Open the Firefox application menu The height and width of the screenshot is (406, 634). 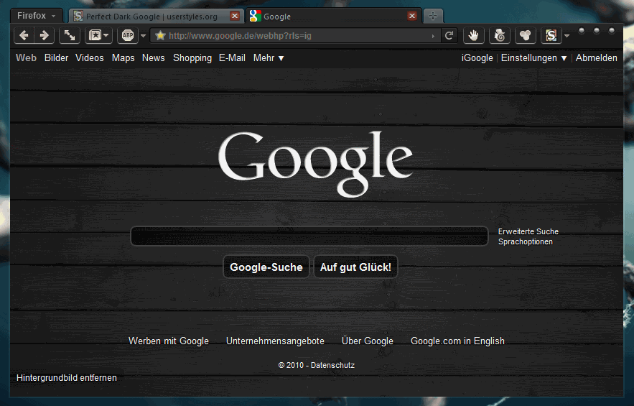coord(36,16)
